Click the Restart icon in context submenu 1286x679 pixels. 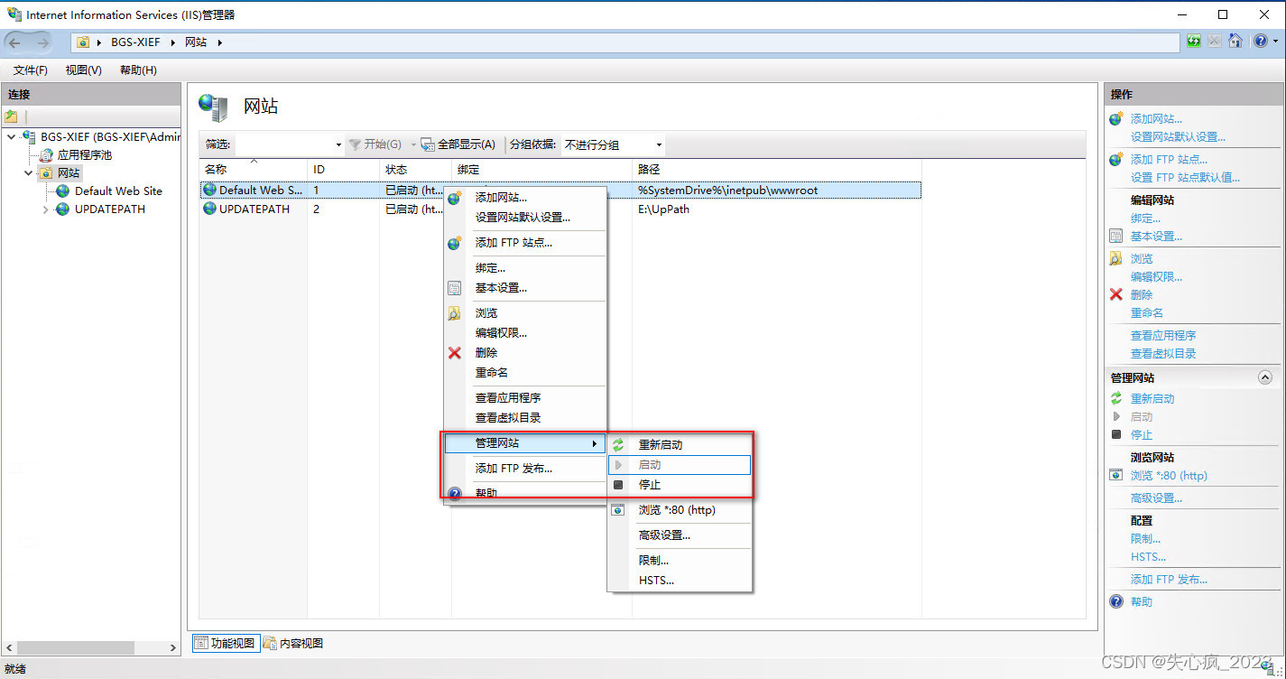click(618, 445)
